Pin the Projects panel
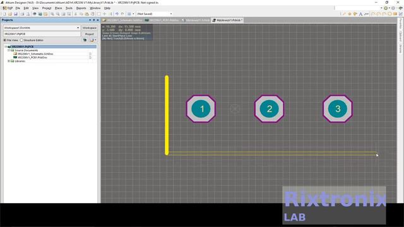Image resolution: width=404 pixels, height=227 pixels. click(94, 20)
